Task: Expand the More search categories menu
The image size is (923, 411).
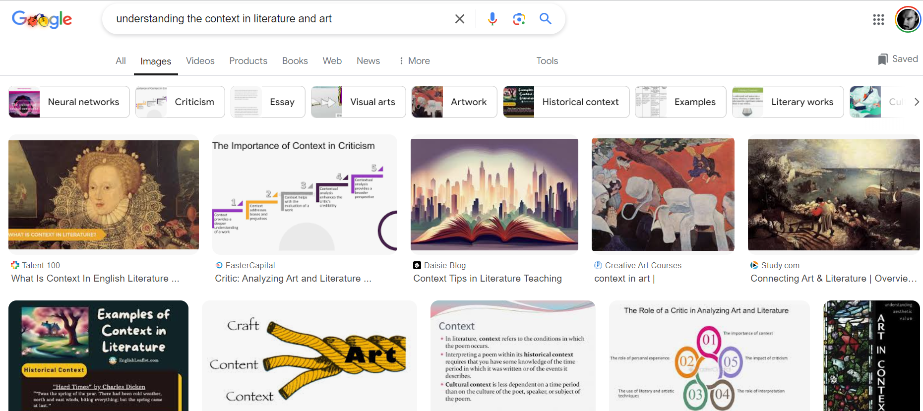Action: click(x=415, y=60)
